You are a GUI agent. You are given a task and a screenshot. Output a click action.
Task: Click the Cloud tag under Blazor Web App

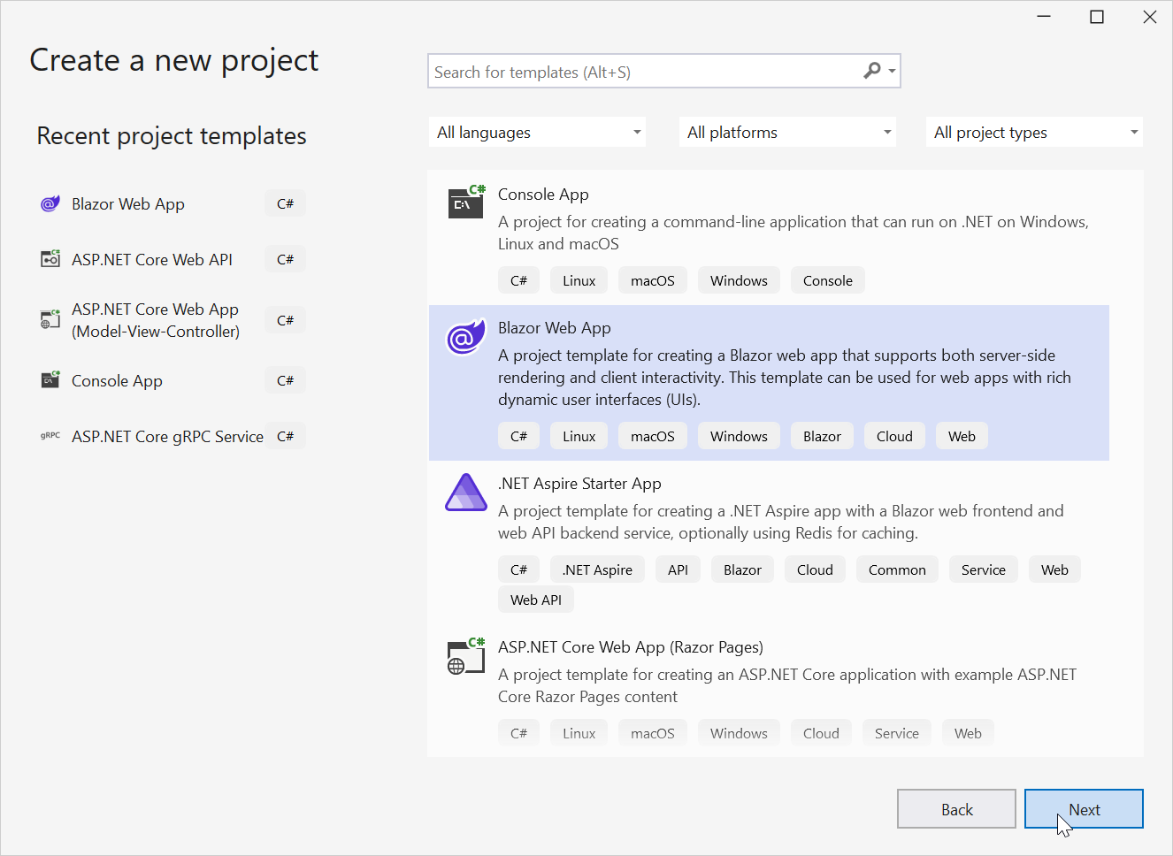894,436
